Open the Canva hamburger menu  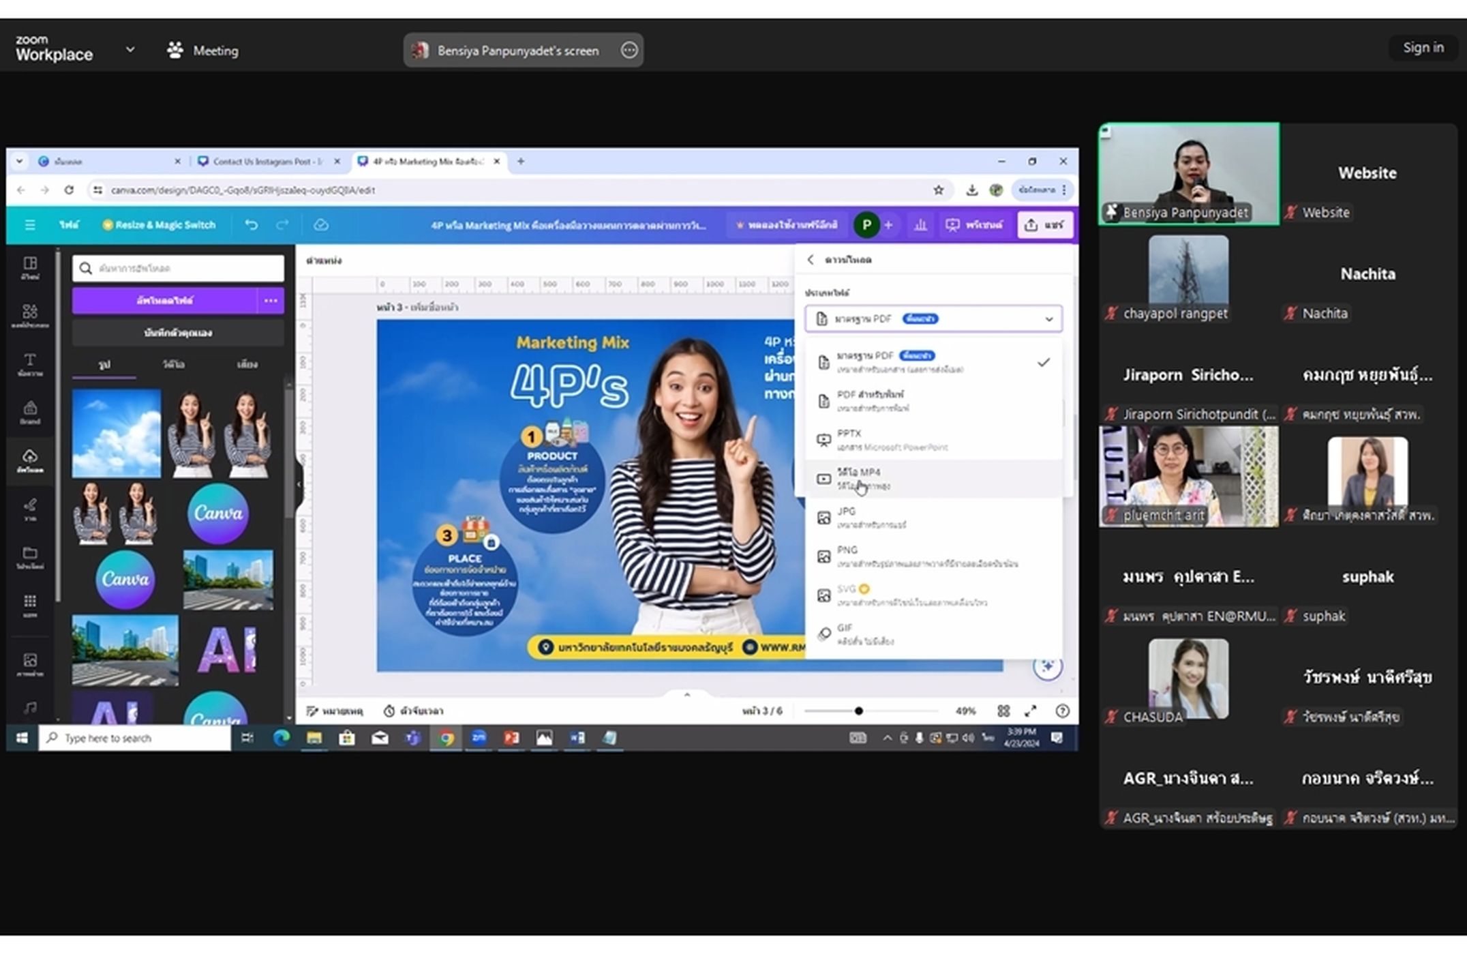30,224
